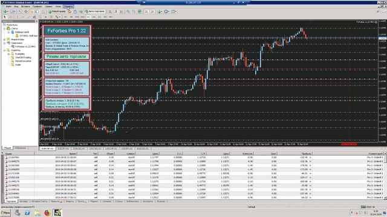Select the PeriodConverter script
The height and width of the screenshot is (217, 387).
pyautogui.click(x=23, y=61)
